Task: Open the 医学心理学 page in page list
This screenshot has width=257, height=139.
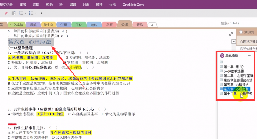Action: pyautogui.click(x=248, y=49)
